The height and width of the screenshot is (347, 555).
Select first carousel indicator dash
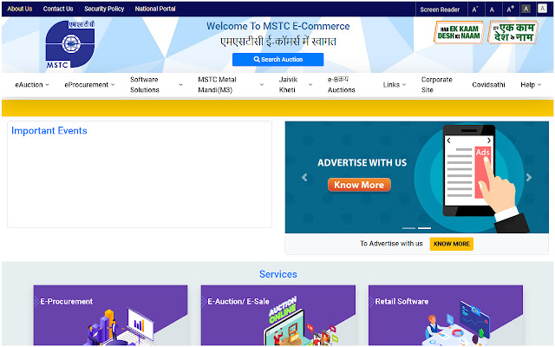tap(408, 228)
